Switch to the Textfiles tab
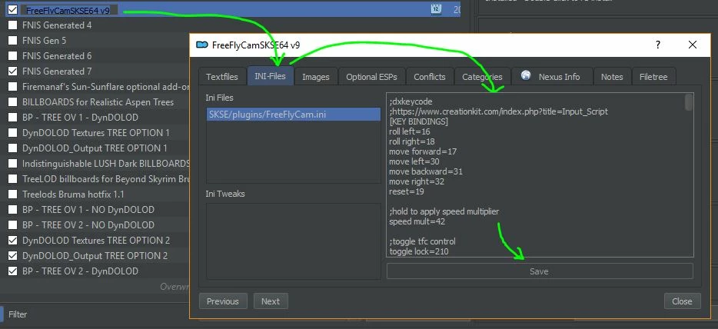Screen dimensions: 718x329 pos(222,77)
